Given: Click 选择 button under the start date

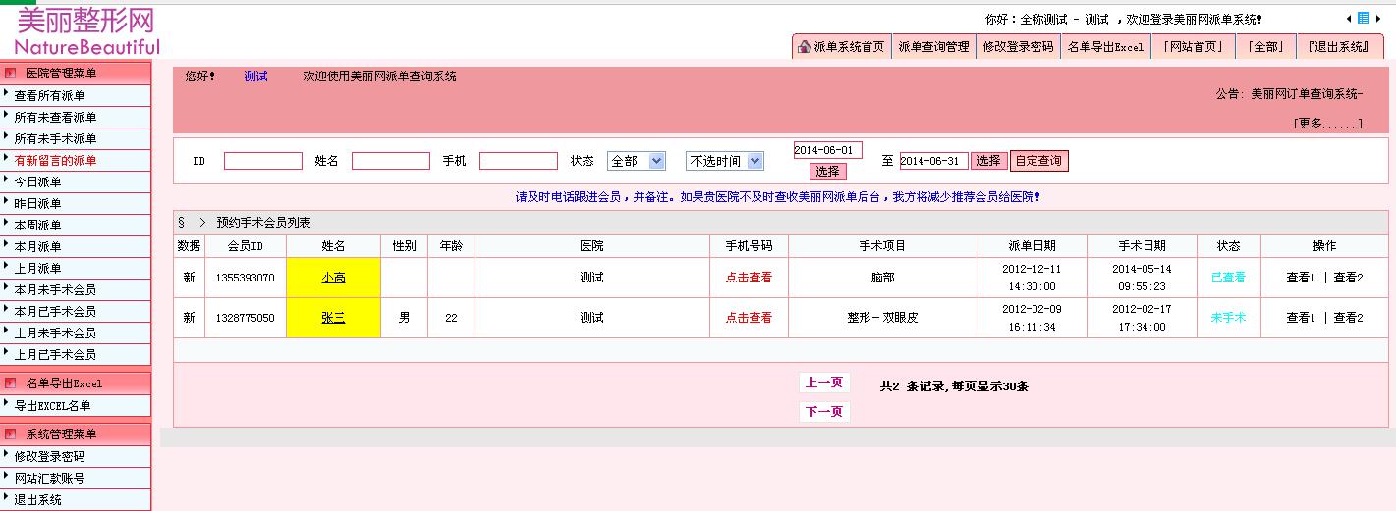Looking at the screenshot, I should point(827,172).
